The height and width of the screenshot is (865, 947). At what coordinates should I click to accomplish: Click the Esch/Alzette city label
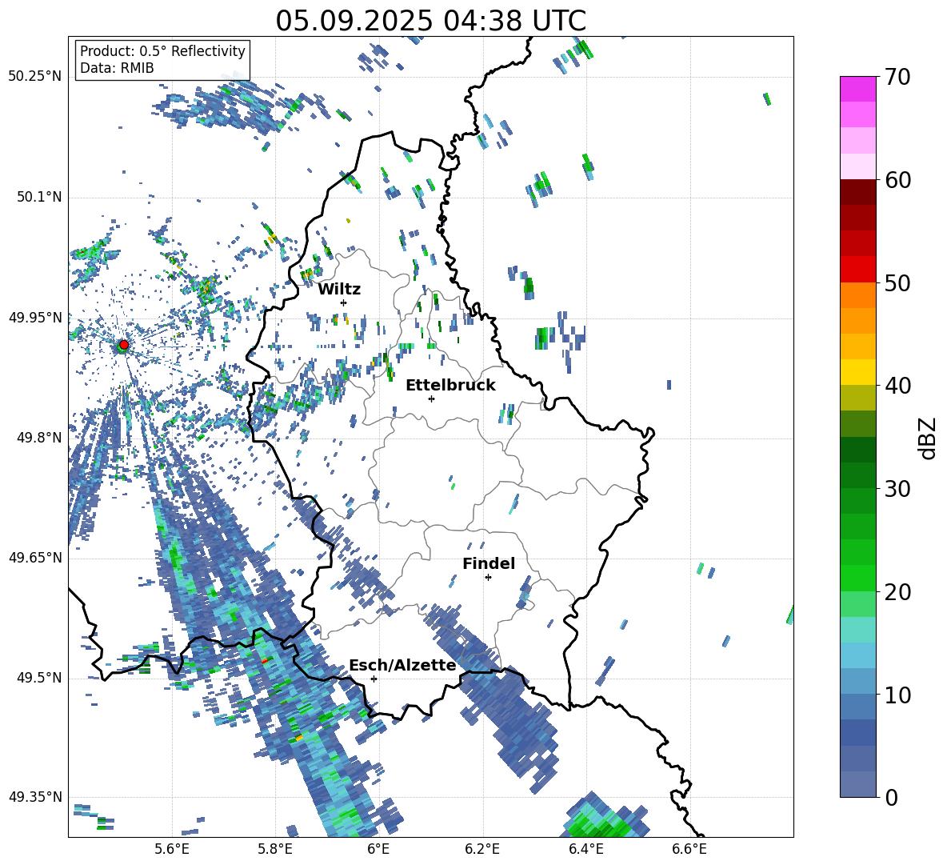point(402,666)
